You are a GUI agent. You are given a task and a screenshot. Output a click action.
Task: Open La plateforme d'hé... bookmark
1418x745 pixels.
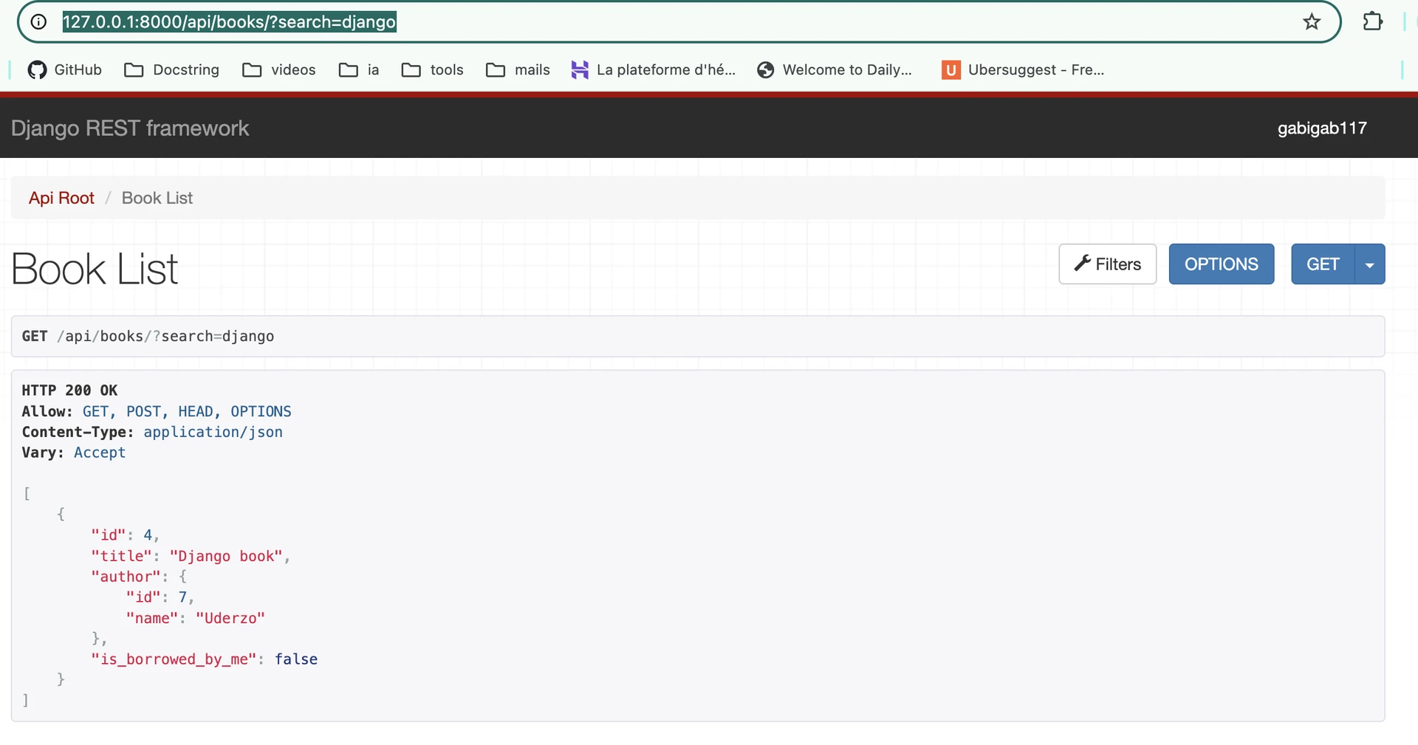(x=654, y=70)
